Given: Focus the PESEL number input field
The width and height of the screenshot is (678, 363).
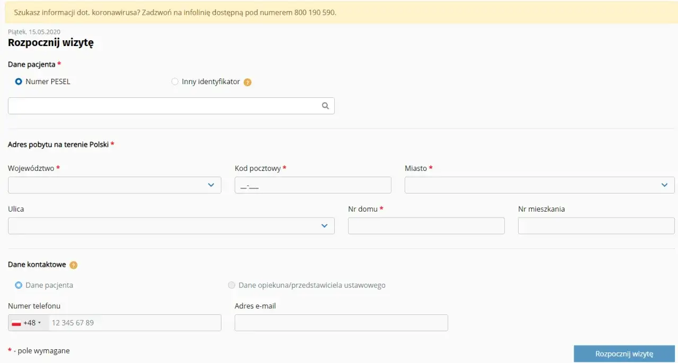Looking at the screenshot, I should pyautogui.click(x=164, y=106).
